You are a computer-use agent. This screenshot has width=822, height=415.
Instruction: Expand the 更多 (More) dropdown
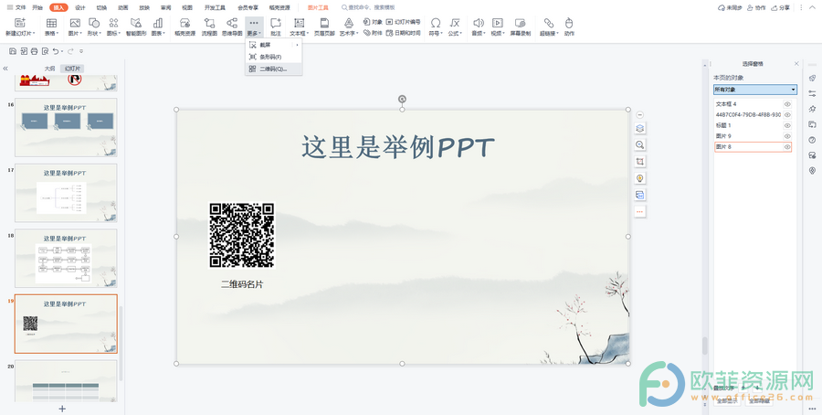pos(254,27)
